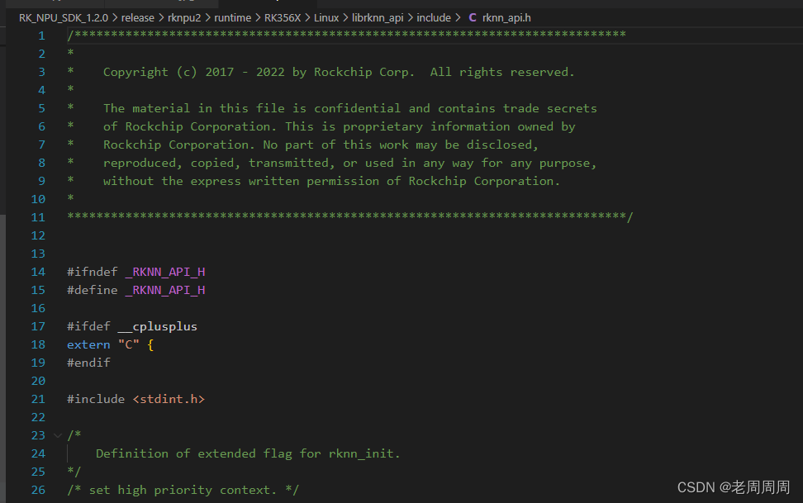Viewport: 803px width, 503px height.
Task: Place cursor at extern keyword
Action: pos(88,344)
